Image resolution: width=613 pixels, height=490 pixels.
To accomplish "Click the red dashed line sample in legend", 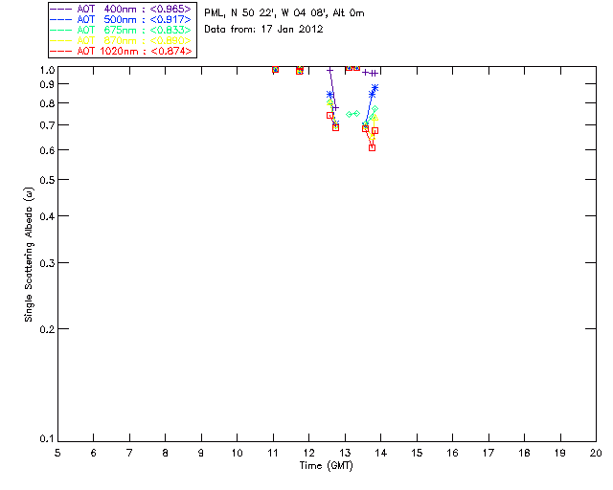I will pos(61,51).
